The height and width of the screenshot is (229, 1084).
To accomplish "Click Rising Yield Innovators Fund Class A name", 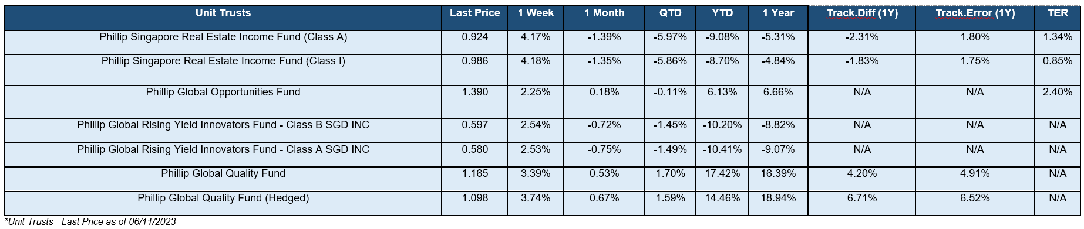I will [223, 150].
